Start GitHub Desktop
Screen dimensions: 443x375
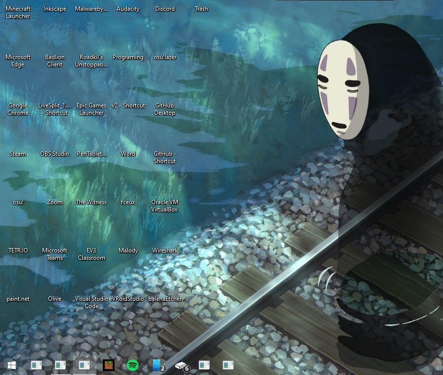click(x=164, y=109)
